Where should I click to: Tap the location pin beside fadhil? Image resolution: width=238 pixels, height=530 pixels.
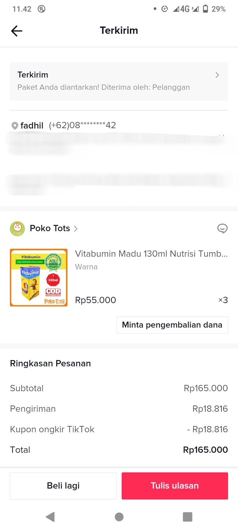click(x=15, y=126)
